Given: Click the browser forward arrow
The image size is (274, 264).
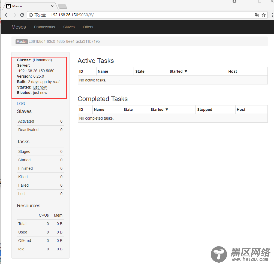Looking at the screenshot, I should coord(14,15).
